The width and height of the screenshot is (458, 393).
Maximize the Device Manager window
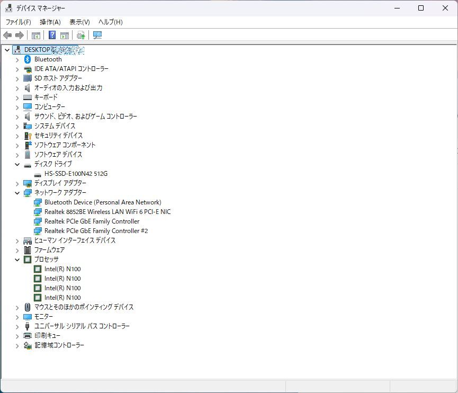point(421,8)
